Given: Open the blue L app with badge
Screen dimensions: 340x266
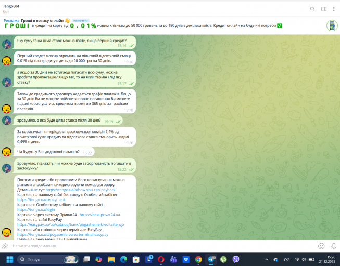Looking at the screenshot, I should 149,259.
